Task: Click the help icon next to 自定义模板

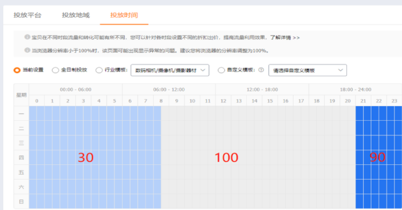Action: [261, 70]
